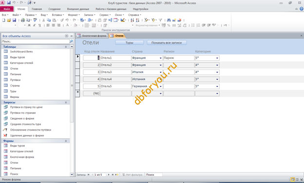Screen dimensions: 304x183
Task: Open the Файл ribbon tab
Action: 7,9
